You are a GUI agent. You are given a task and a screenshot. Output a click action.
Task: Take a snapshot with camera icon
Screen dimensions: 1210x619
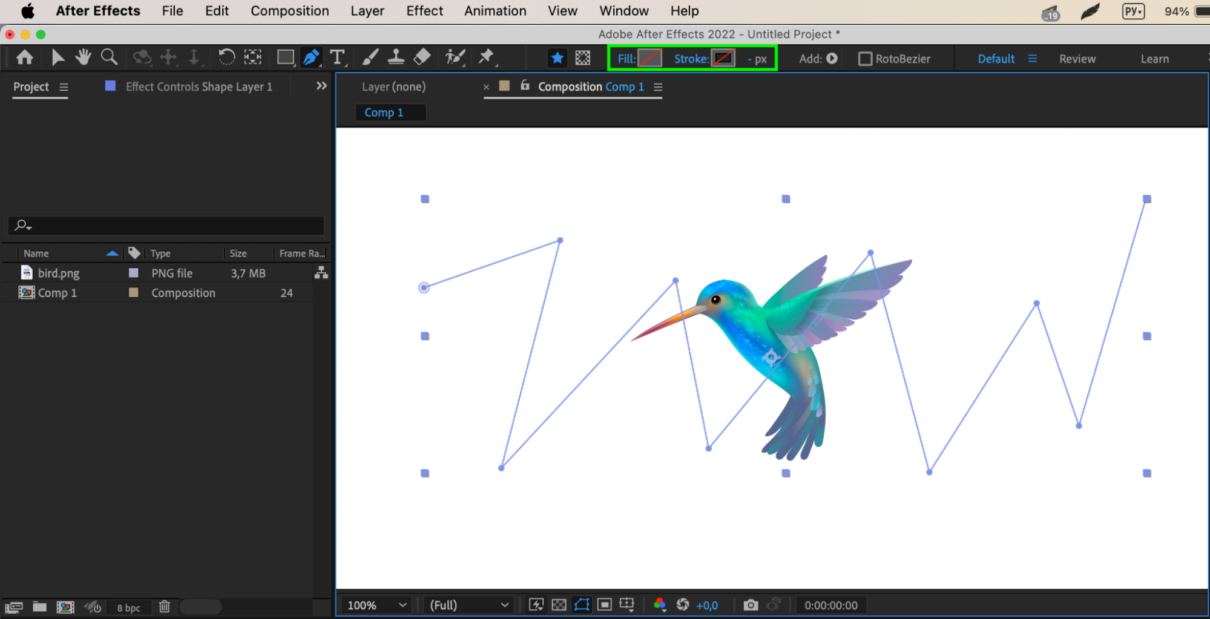point(750,604)
